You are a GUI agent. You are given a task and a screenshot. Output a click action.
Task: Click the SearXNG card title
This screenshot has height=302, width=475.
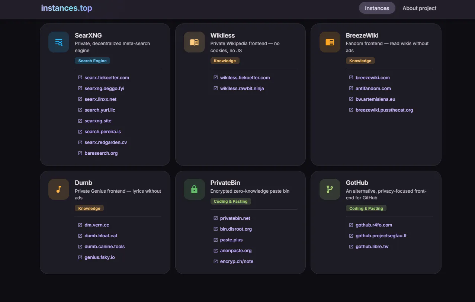tap(88, 35)
